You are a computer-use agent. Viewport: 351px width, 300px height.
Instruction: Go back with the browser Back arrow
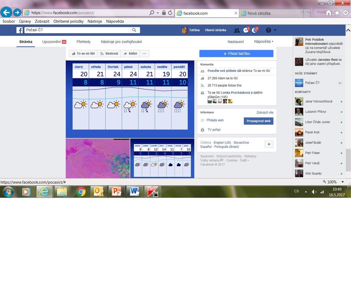[6, 12]
